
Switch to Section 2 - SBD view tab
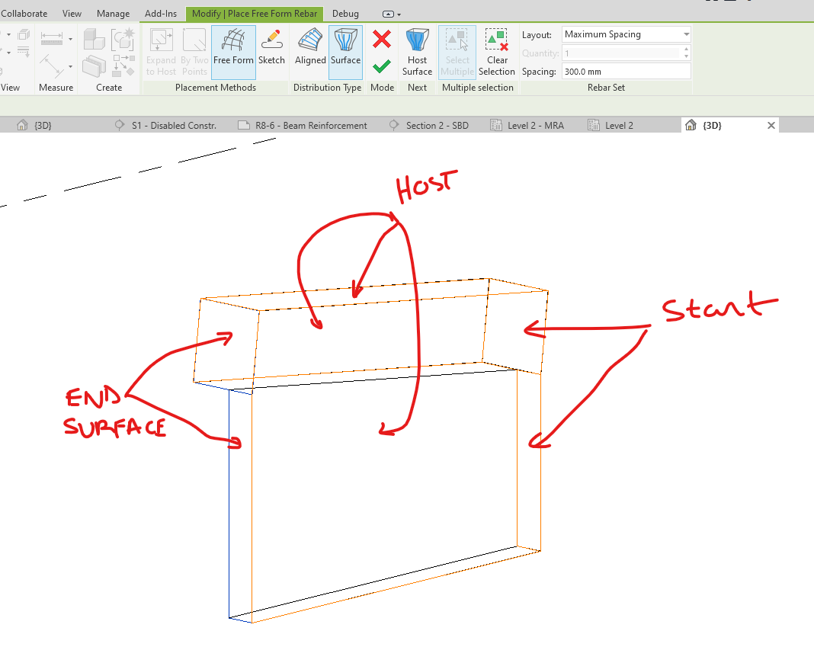437,125
